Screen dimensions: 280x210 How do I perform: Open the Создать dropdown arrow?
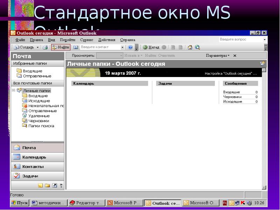point(37,47)
